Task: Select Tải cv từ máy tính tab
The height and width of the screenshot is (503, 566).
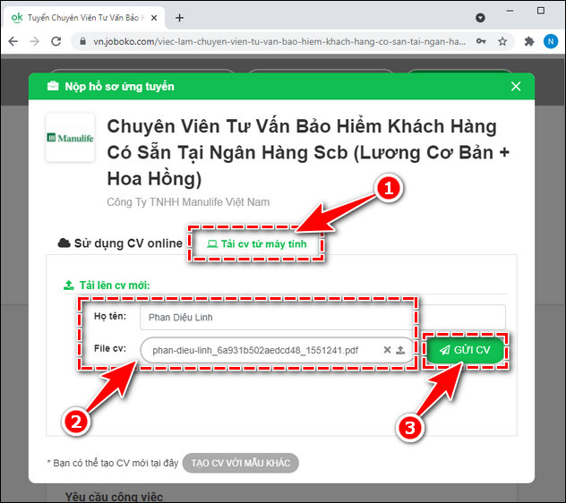Action: click(257, 244)
